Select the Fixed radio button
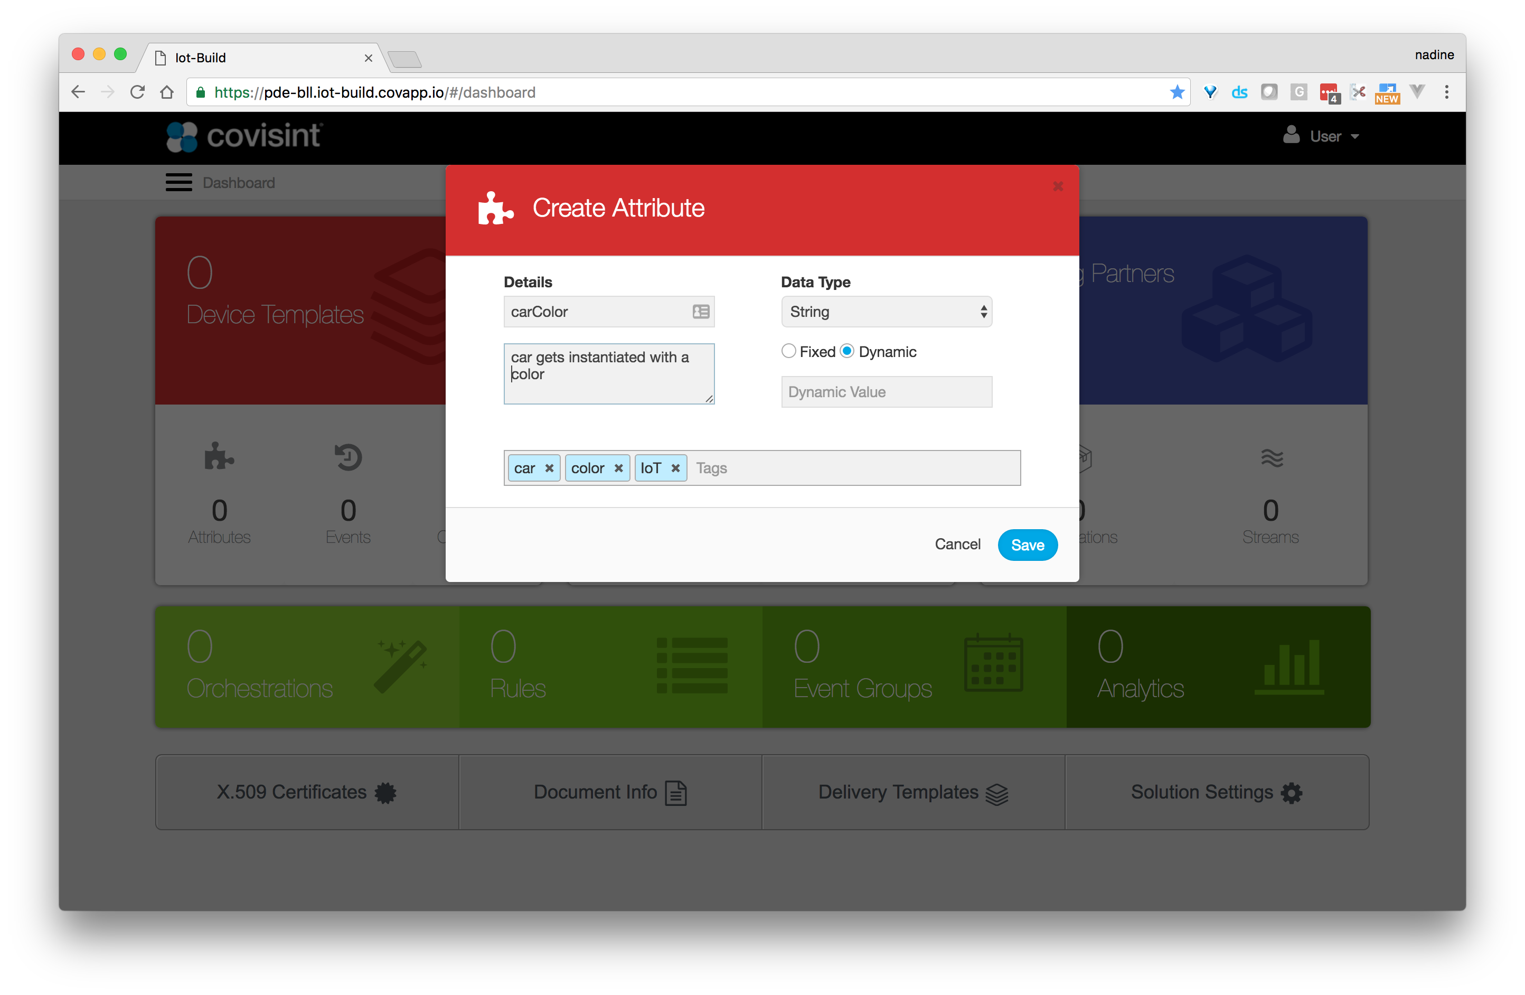The height and width of the screenshot is (995, 1525). (789, 351)
